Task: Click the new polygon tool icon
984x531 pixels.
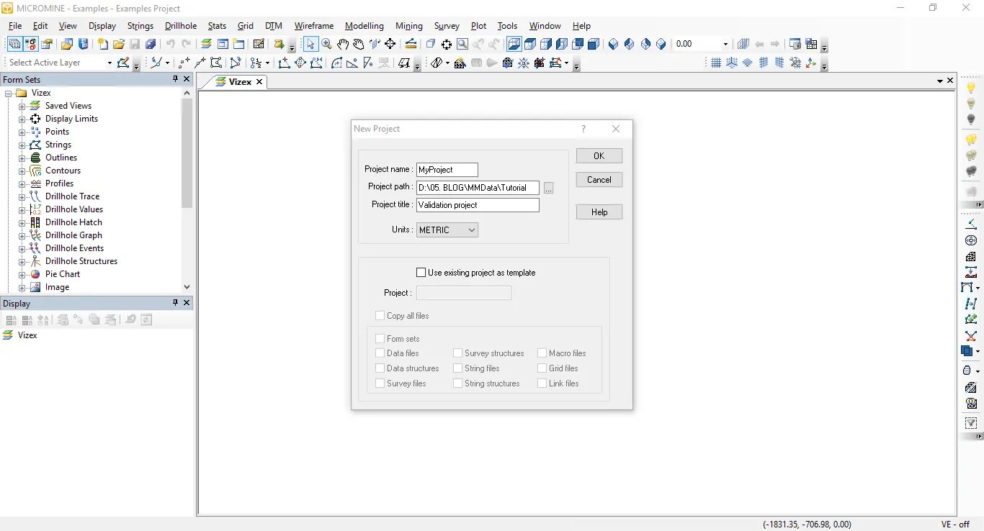Action: click(216, 63)
